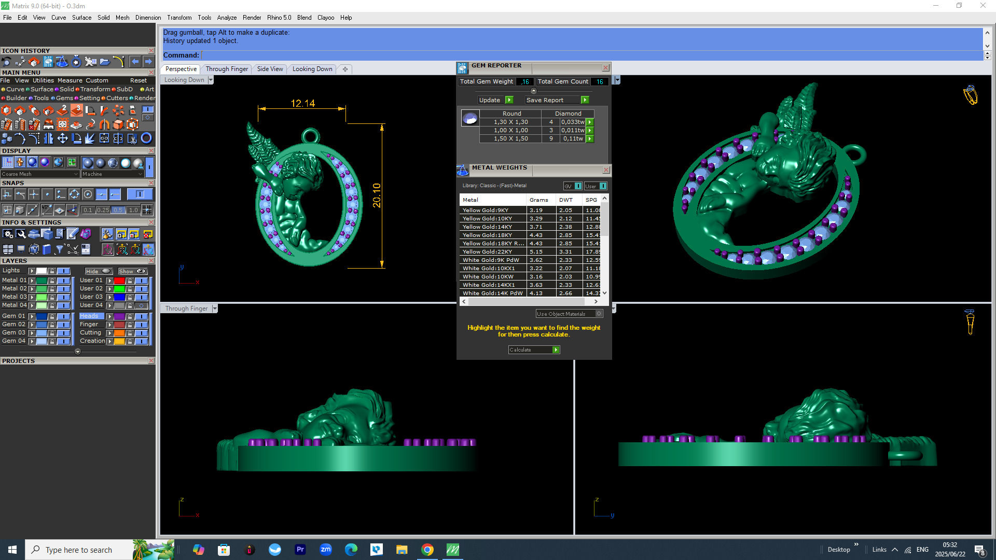Screen dimensions: 996x560
Task: Toggle lock on Metal 01 layer
Action: tap(52, 281)
